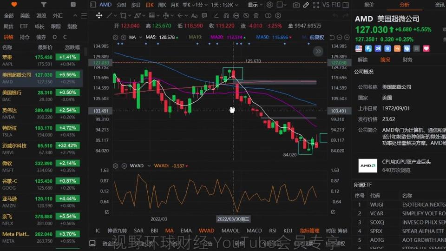This screenshot has height=251, width=446.
Task: Open the 显示 display dropdown
Action: coord(255,5)
